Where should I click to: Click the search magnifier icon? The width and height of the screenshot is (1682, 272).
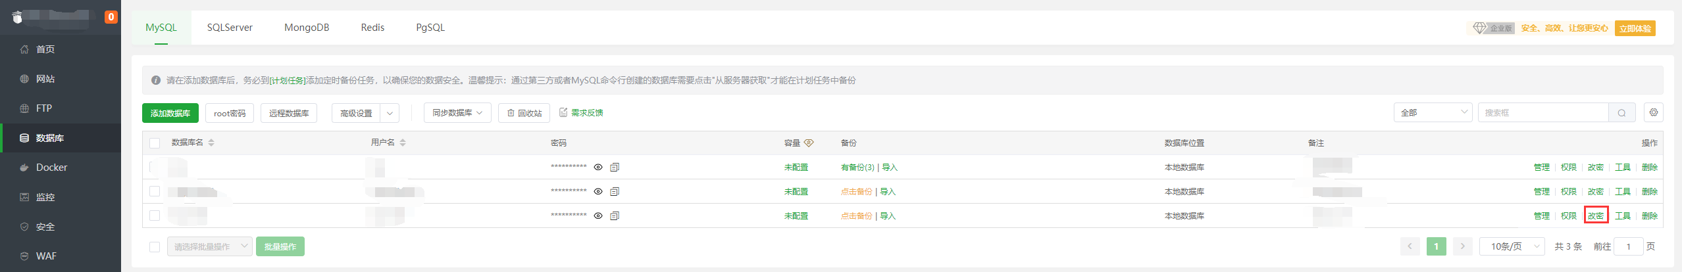[1621, 113]
